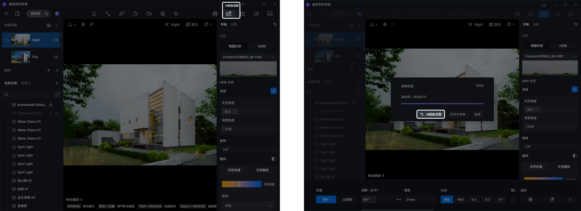Click help question mark icon in left window
The image size is (581, 211).
coord(243,4)
